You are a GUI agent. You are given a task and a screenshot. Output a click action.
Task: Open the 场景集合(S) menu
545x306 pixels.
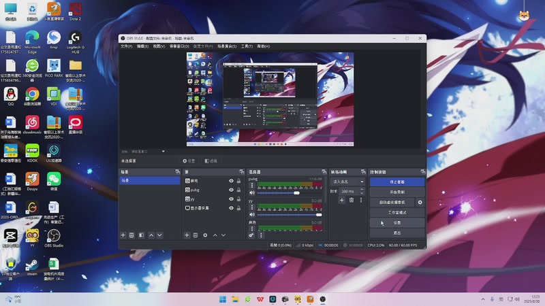pyautogui.click(x=227, y=46)
